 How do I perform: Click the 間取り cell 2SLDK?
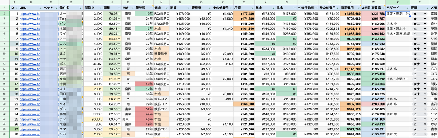(93, 119)
